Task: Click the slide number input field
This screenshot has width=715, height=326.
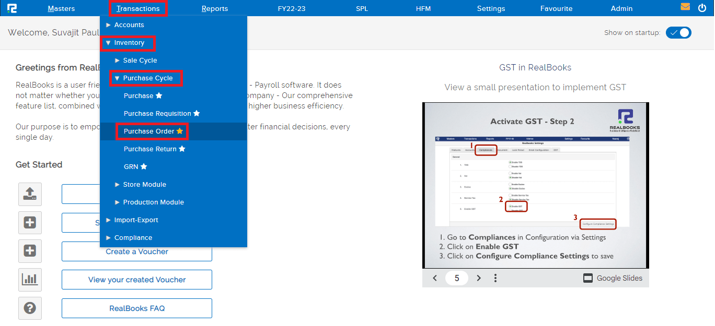Action: (457, 278)
